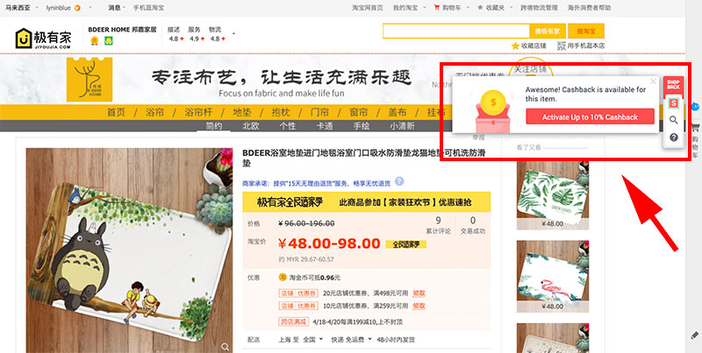Click the 收藏店铺 star icon

[x=515, y=46]
